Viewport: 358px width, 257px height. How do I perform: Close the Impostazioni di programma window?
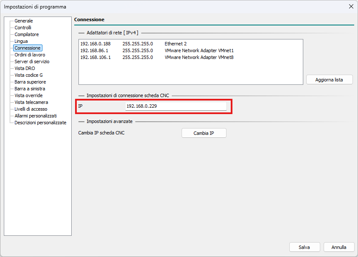pyautogui.click(x=351, y=6)
